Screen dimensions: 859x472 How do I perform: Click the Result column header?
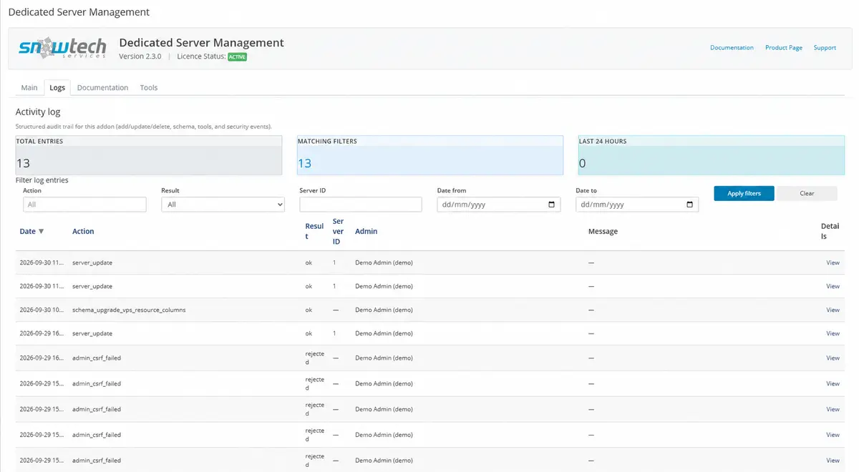(x=314, y=231)
